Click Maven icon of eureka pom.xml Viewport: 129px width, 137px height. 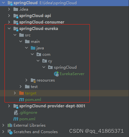[21, 100]
